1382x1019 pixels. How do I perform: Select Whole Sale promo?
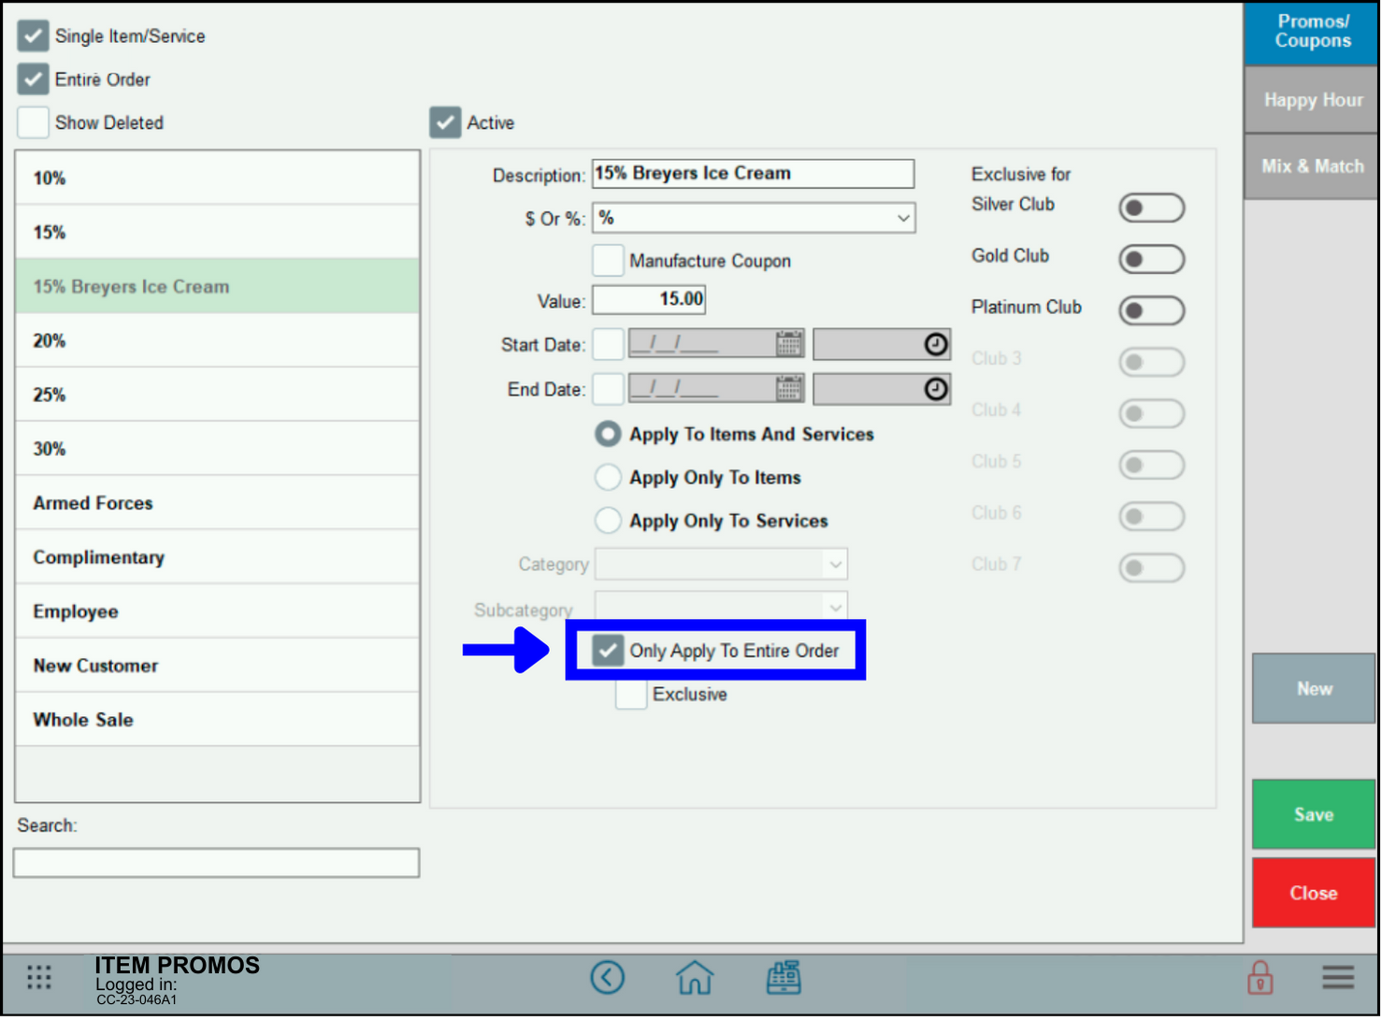coord(217,720)
